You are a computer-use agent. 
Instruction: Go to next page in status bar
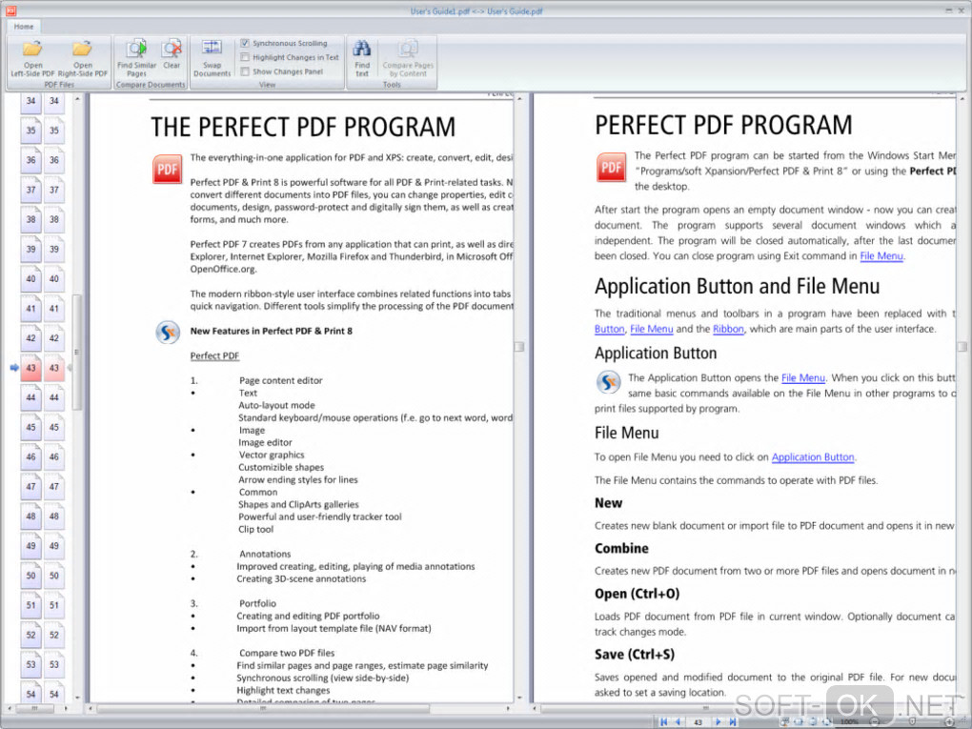pyautogui.click(x=718, y=721)
